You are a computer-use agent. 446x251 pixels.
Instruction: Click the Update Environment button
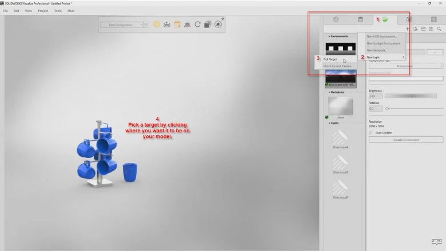[x=406, y=140]
